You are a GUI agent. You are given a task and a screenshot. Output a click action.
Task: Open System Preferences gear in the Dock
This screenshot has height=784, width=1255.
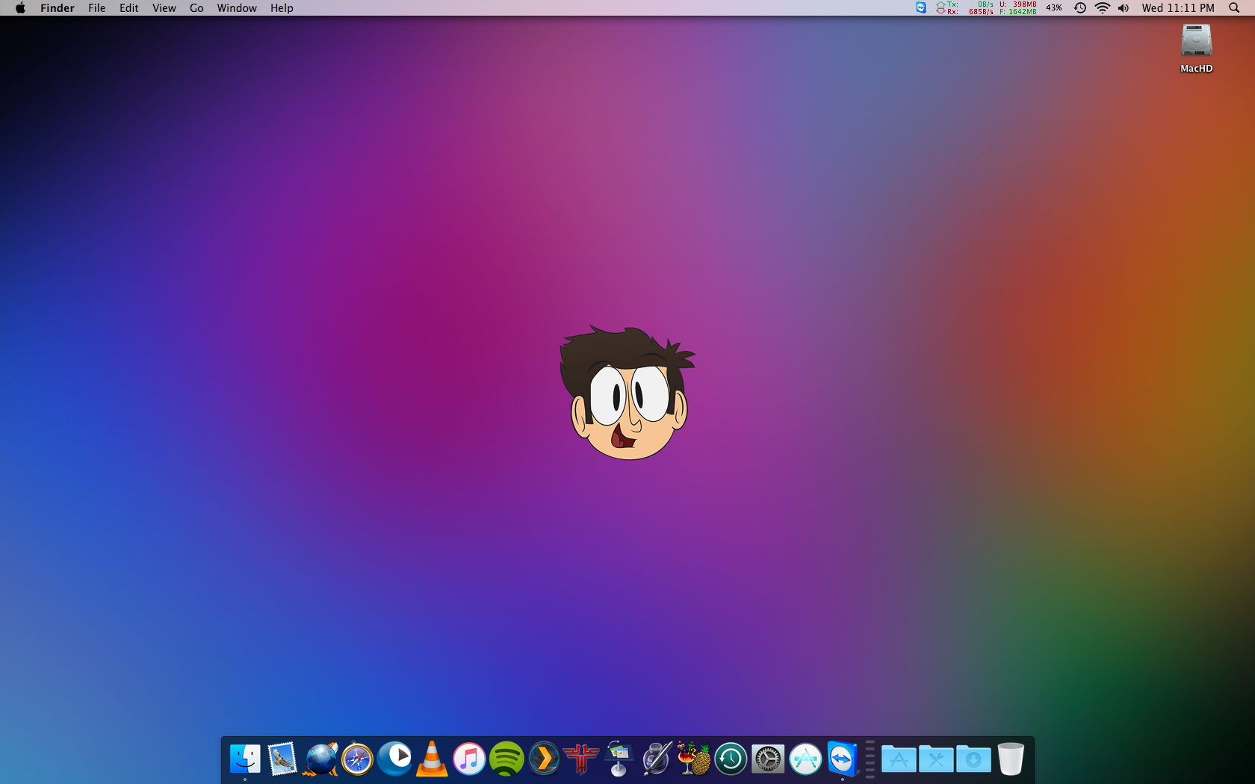768,759
